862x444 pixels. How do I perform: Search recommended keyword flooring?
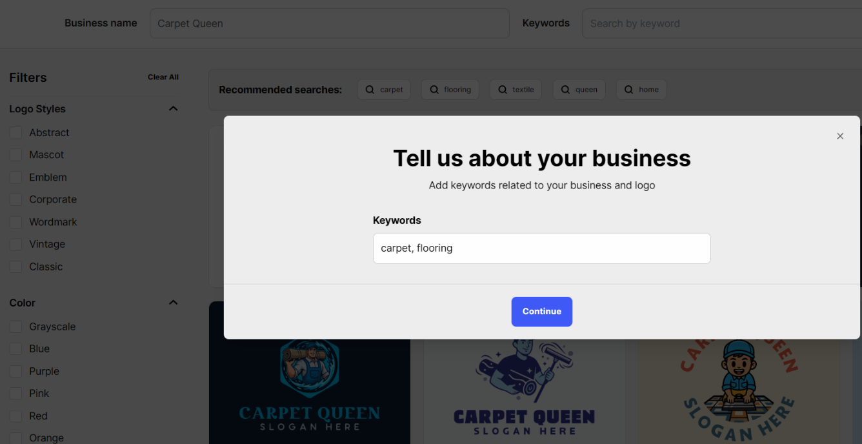point(450,90)
